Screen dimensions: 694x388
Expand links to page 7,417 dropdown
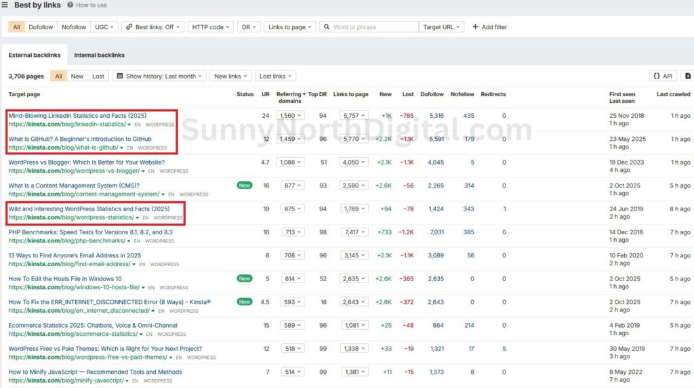click(354, 232)
